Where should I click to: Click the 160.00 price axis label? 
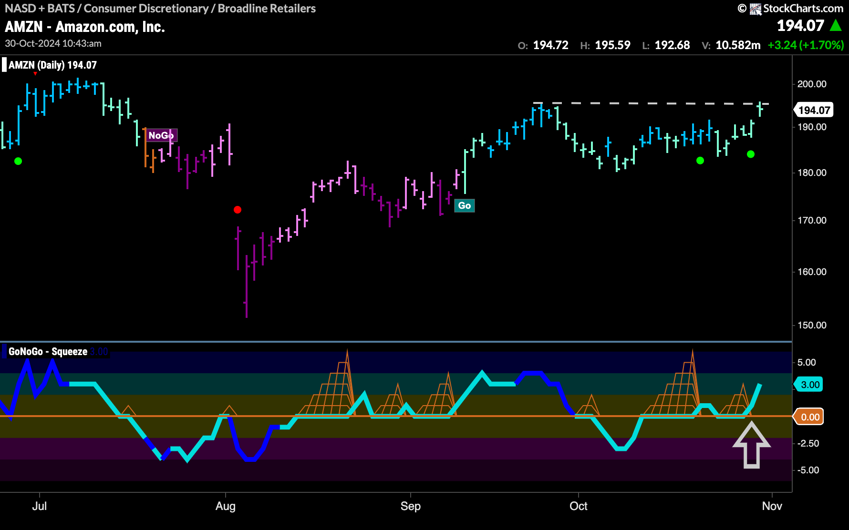click(812, 272)
